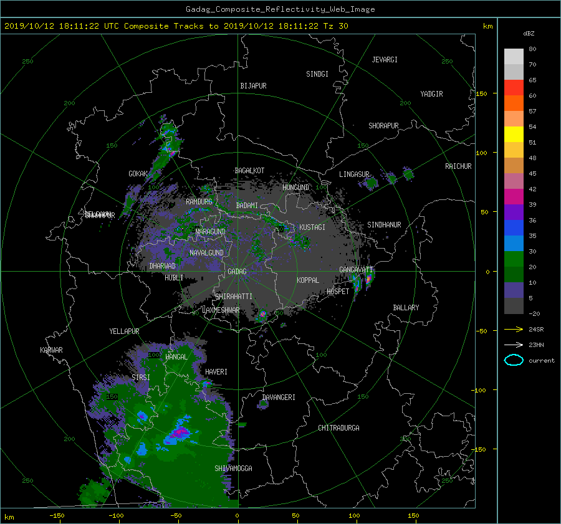Click the LINGASUR city label

tap(354, 174)
